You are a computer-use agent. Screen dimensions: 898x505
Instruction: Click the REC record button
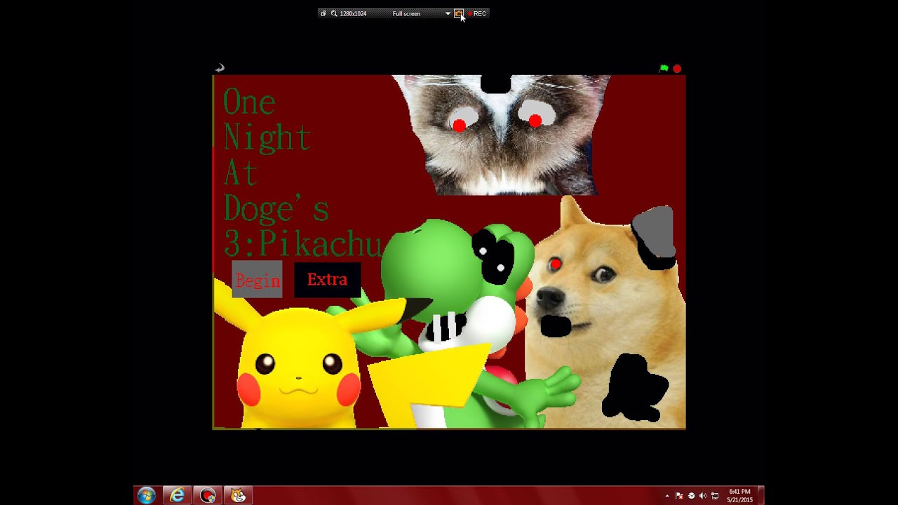click(477, 13)
